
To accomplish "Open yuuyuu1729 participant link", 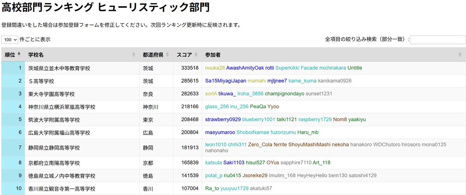I will [x=234, y=189].
